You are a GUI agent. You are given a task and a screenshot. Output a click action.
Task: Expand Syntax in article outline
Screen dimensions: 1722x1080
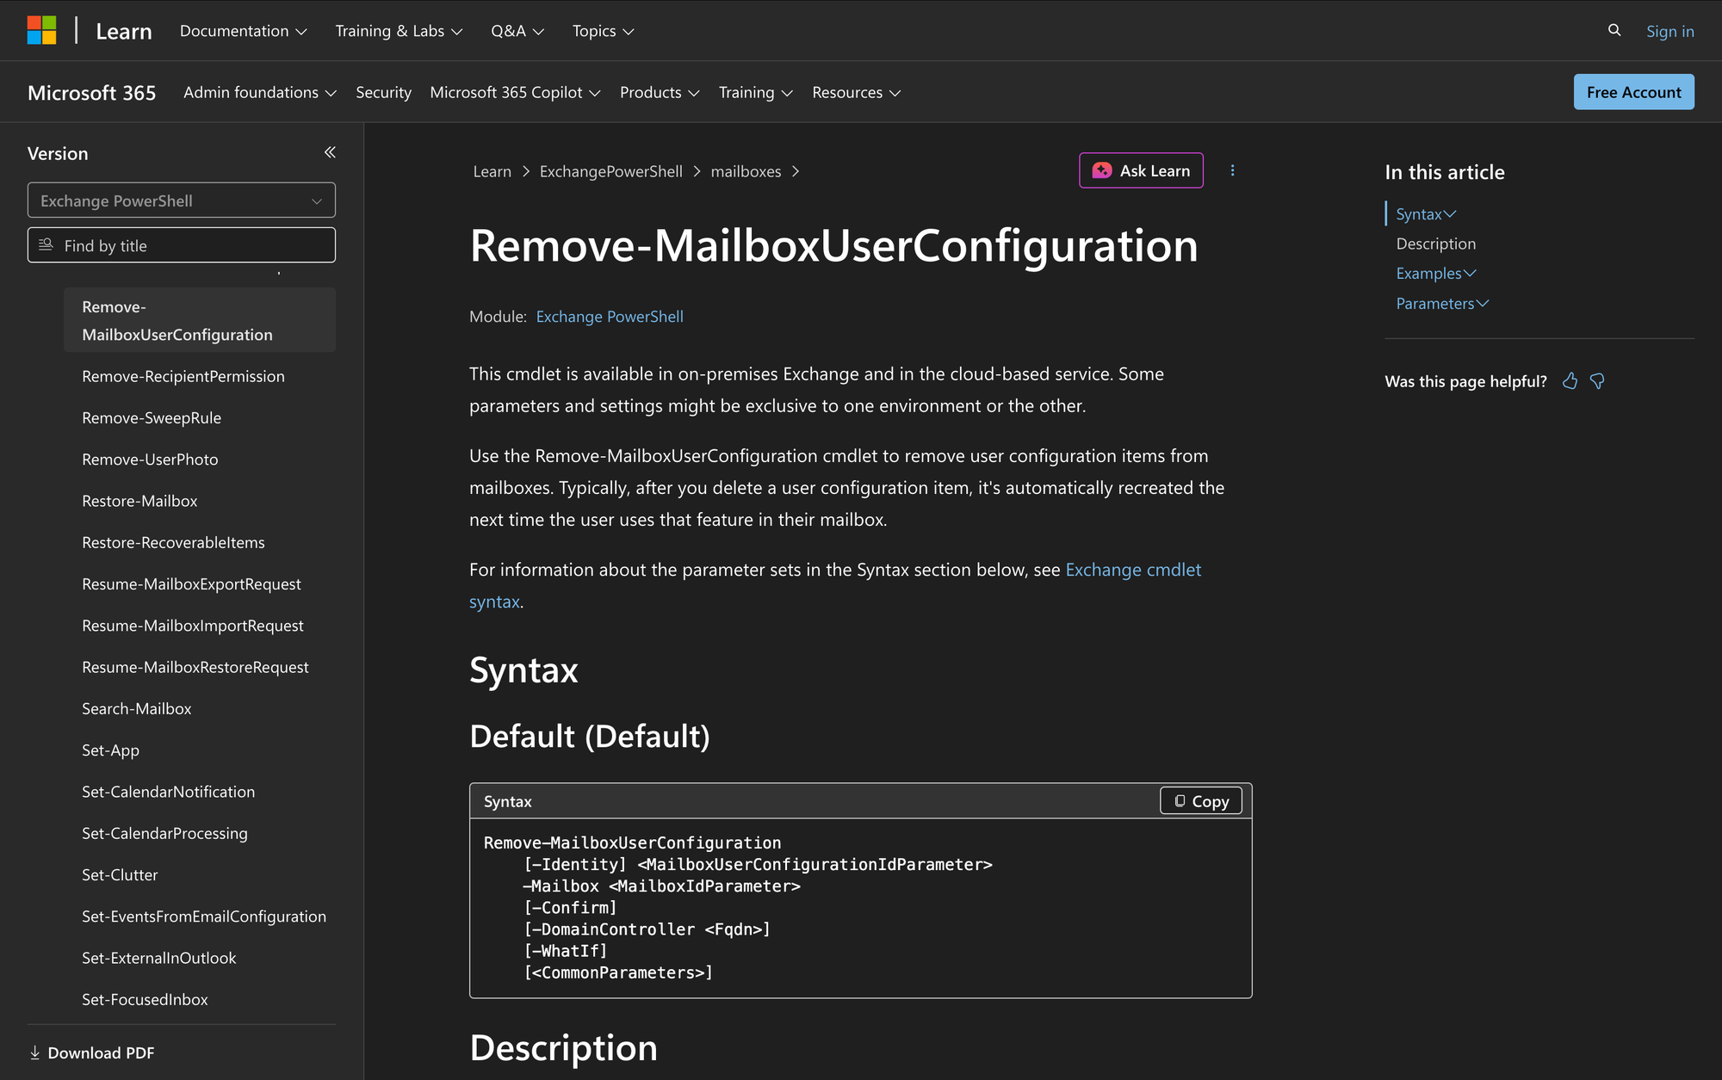[x=1426, y=214]
